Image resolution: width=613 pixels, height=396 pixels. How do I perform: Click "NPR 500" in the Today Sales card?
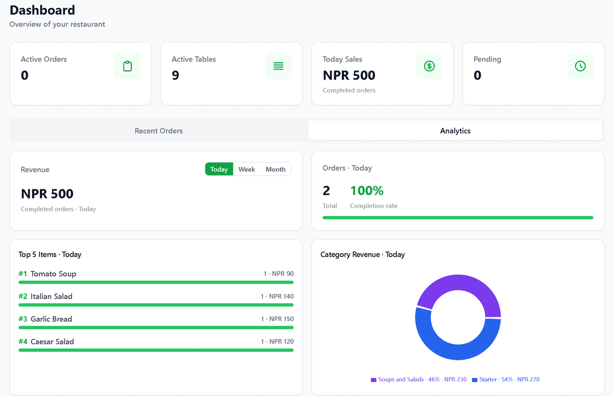point(349,76)
